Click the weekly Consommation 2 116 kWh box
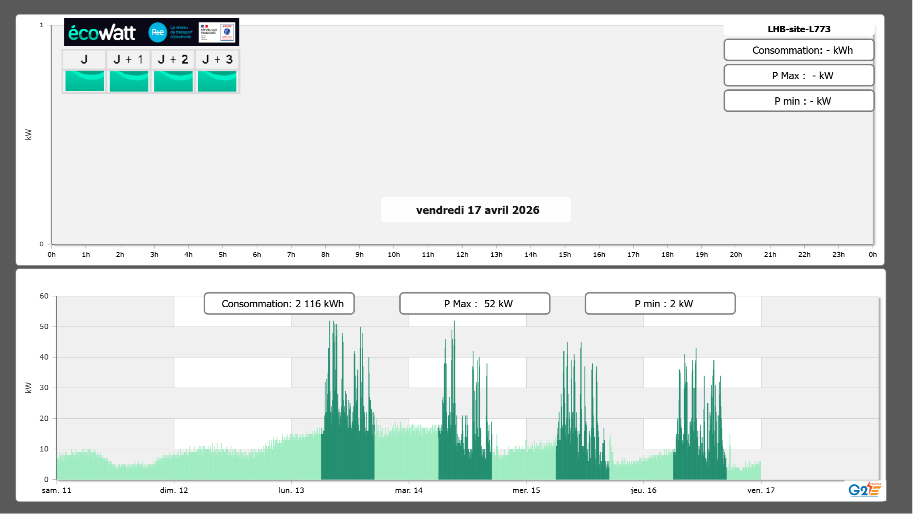Viewport: 913px width, 514px height. [279, 304]
